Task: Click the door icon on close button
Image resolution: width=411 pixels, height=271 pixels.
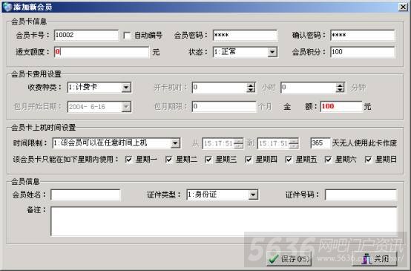Action: pyautogui.click(x=366, y=259)
